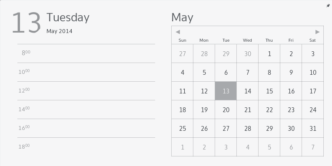Screen dimensions: 332x166
Task: Pick Tuesday May 20 on calendar
Action: (226, 110)
